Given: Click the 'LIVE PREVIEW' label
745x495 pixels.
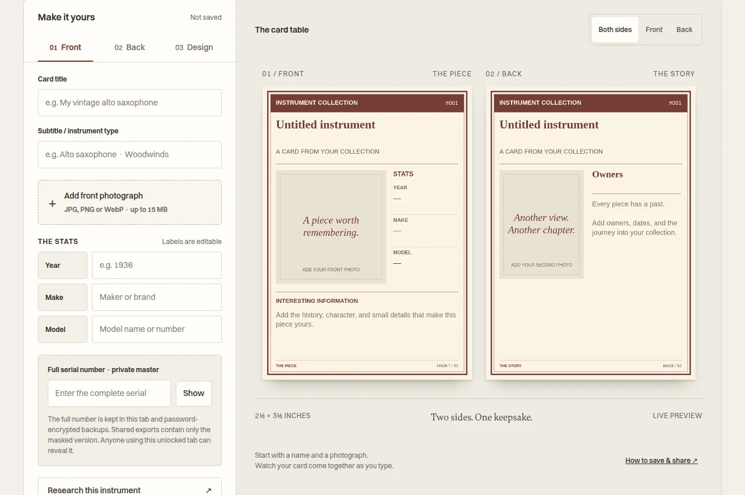Looking at the screenshot, I should coord(677,416).
